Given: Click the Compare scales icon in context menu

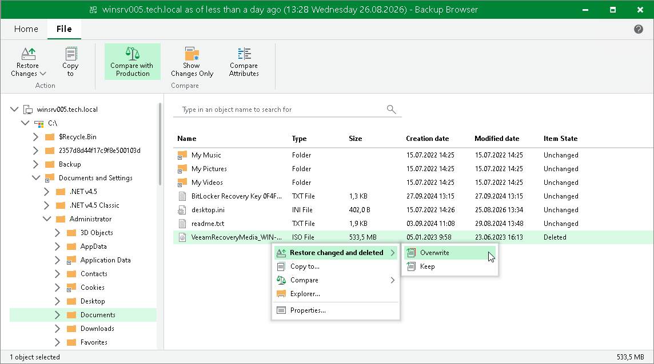Looking at the screenshot, I should [x=281, y=280].
